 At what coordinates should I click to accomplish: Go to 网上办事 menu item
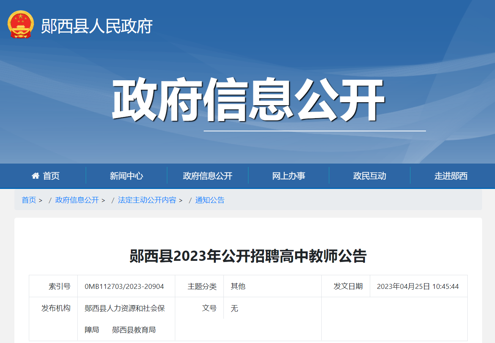point(289,176)
